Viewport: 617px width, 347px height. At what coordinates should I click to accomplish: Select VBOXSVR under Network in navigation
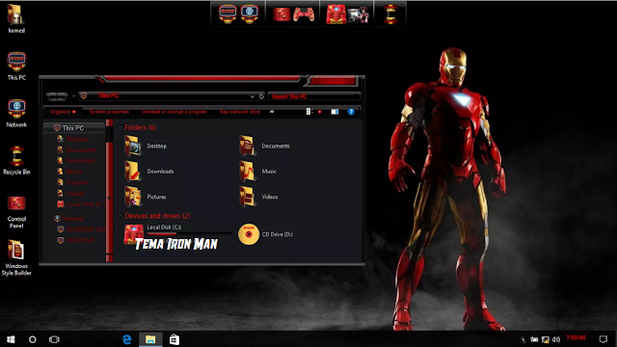[80, 240]
